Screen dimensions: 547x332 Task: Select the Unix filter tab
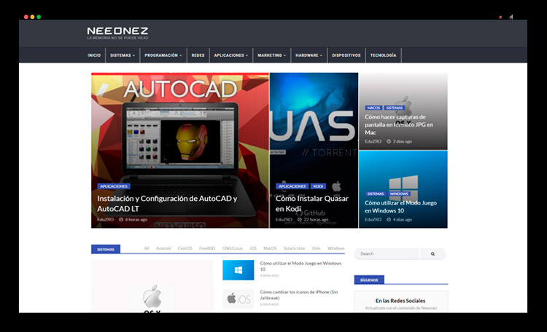pos(316,248)
